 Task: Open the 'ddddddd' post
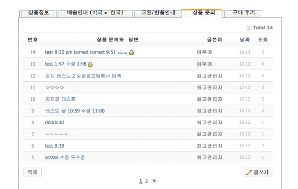55,122
